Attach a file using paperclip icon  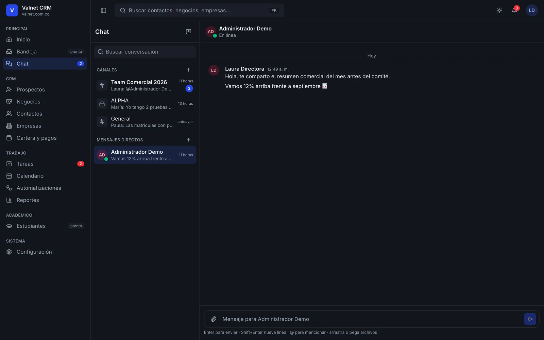[214, 319]
